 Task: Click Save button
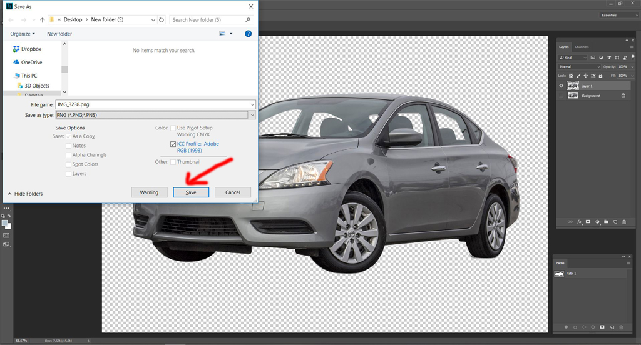coord(191,192)
